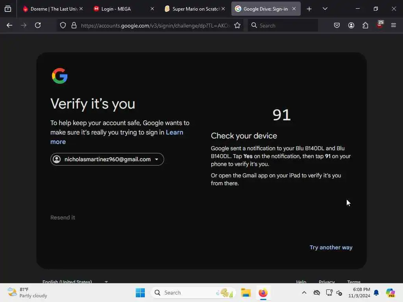
Task: Click the taskbar Search box
Action: click(x=193, y=293)
